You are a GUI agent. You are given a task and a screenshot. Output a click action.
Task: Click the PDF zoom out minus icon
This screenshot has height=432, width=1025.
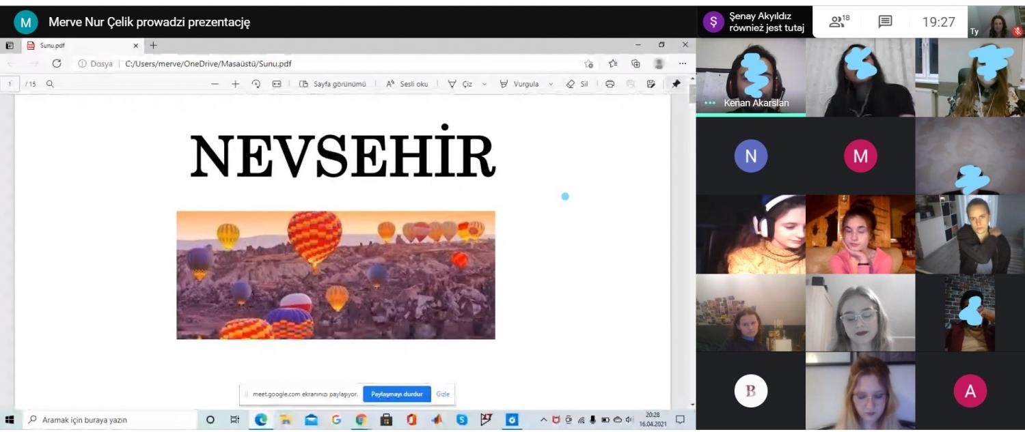click(x=215, y=84)
